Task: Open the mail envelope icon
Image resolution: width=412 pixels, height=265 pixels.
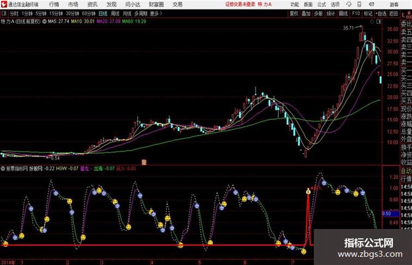Action: [371, 4]
